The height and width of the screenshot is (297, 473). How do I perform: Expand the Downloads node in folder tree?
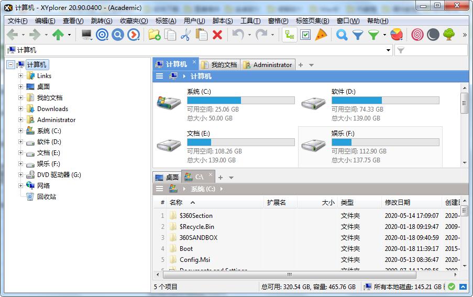point(21,109)
